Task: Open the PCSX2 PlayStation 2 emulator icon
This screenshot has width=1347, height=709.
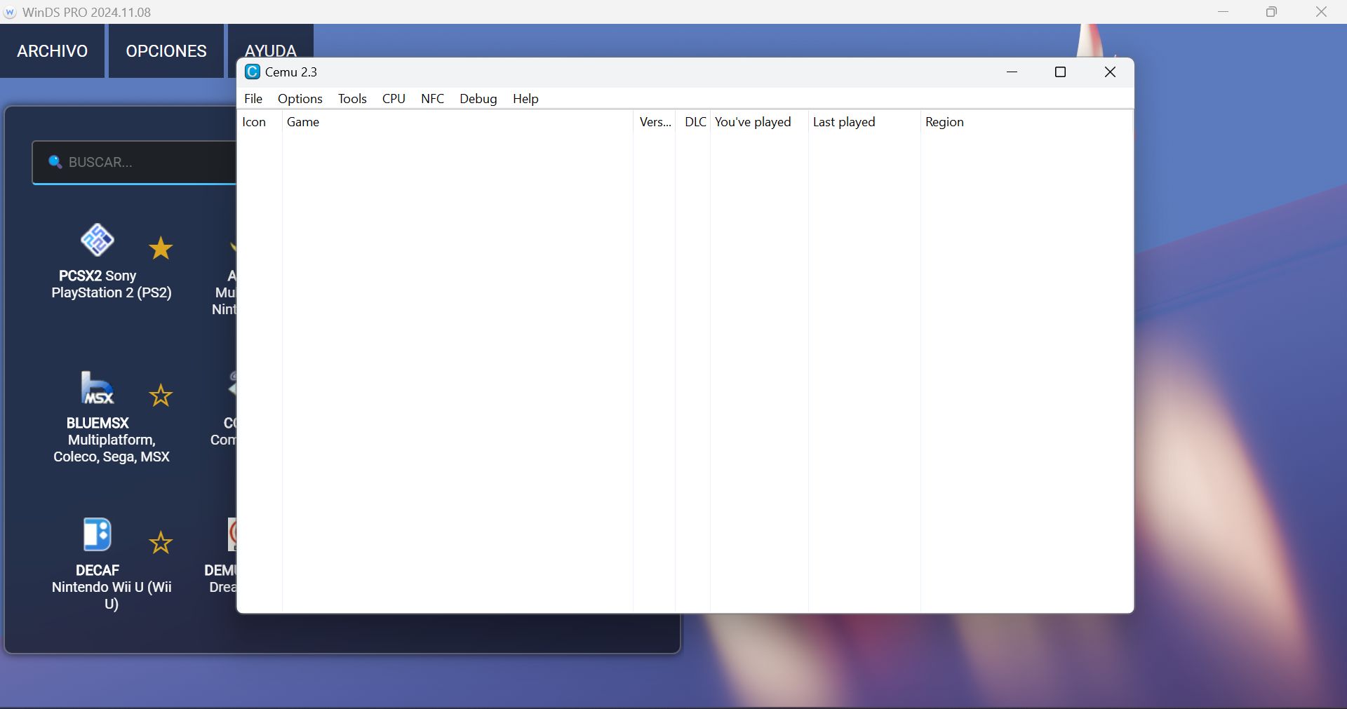Action: 98,241
